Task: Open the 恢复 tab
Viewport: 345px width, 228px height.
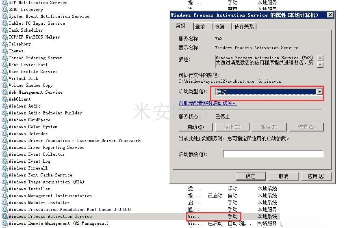Action: (x=219, y=26)
